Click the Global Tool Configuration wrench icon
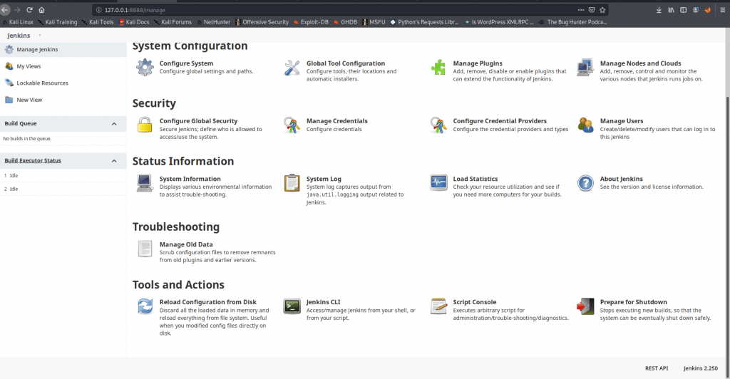This screenshot has height=379, width=730. coord(292,68)
